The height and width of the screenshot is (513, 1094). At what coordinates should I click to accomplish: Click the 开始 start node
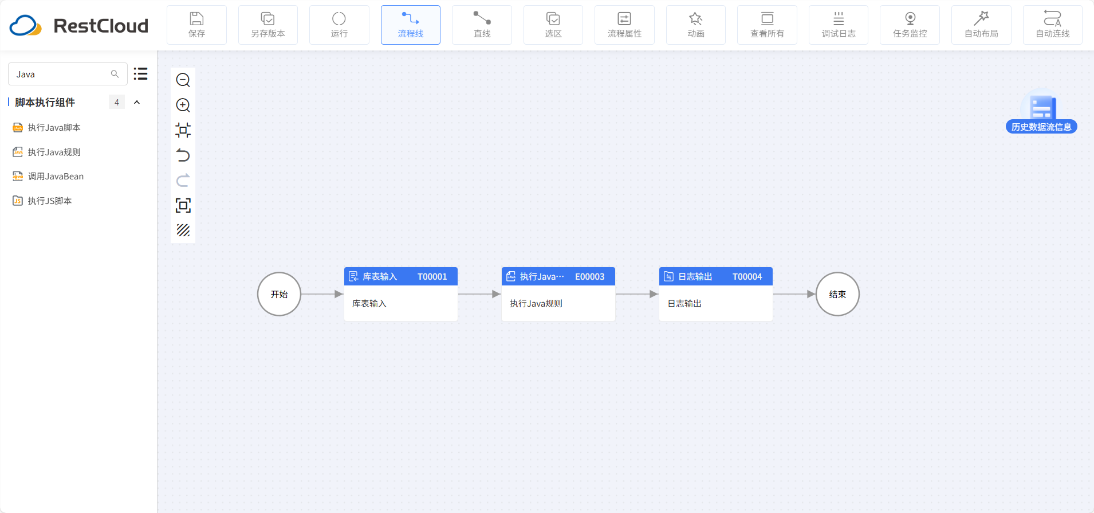tap(279, 294)
